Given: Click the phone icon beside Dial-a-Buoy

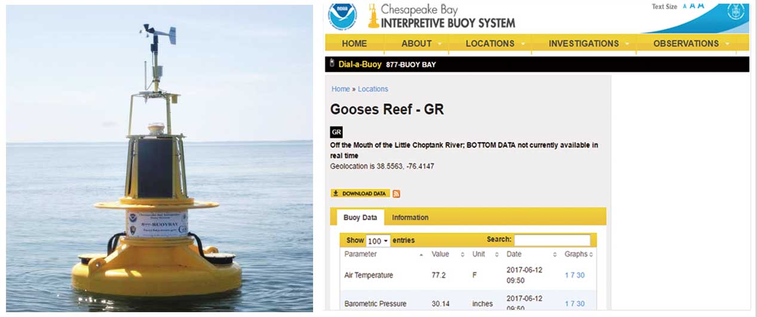Looking at the screenshot, I should tap(332, 64).
